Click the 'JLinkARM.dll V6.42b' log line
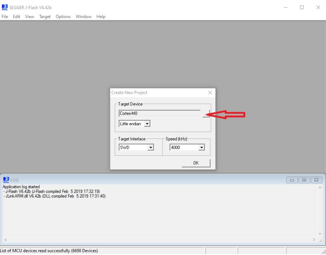The image size is (326, 255). click(x=55, y=196)
